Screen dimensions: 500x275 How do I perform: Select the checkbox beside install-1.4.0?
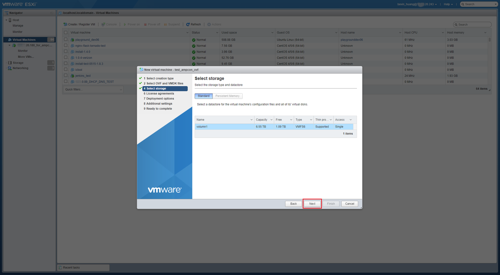[66, 52]
